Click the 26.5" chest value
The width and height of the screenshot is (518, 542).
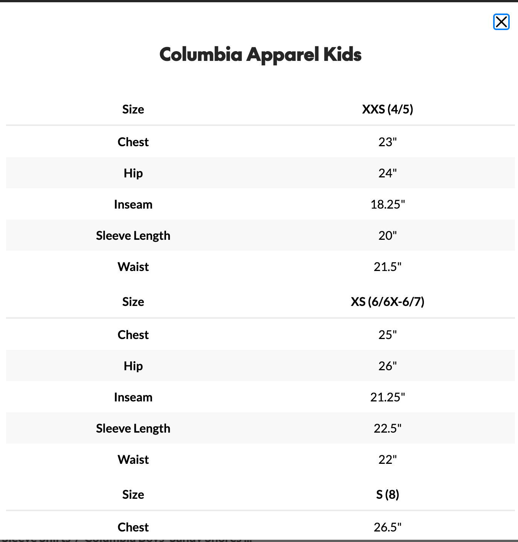387,527
